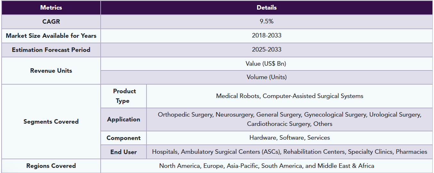Viewport: 434px width, 173px height.
Task: Select the Component sub-label
Action: pos(124,138)
